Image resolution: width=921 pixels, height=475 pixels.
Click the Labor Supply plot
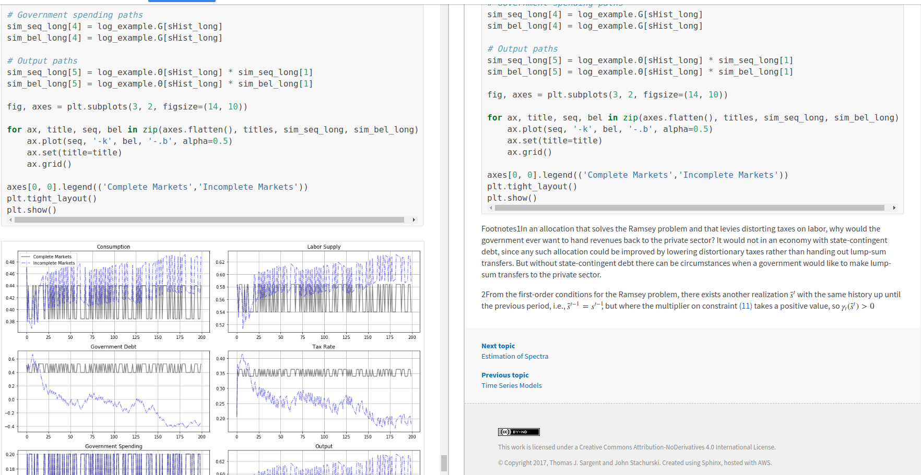tap(324, 292)
